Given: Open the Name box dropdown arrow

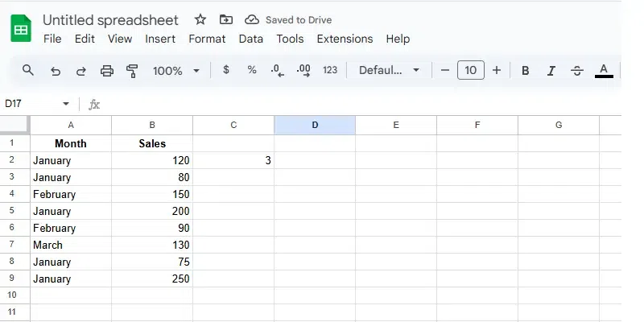Looking at the screenshot, I should pyautogui.click(x=66, y=104).
